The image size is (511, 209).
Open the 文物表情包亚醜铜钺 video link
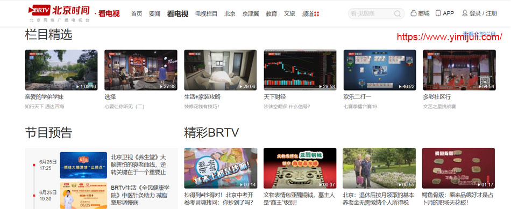(x=299, y=199)
